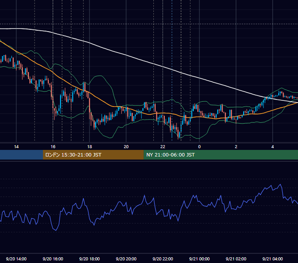
Task: Click the 9/21 04:00 date label
Action: tap(273, 259)
